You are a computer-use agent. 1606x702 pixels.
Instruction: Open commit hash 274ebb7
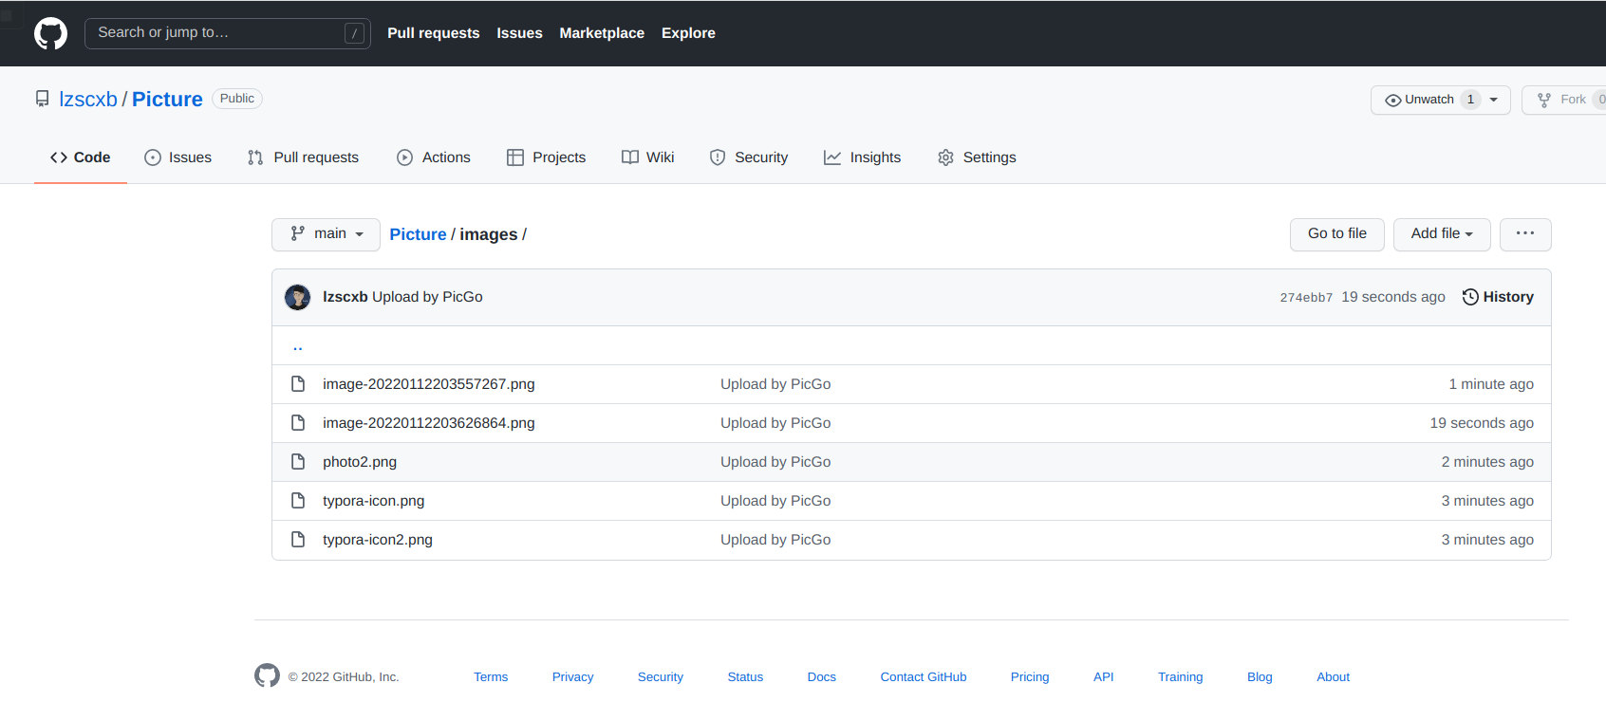pos(1305,298)
